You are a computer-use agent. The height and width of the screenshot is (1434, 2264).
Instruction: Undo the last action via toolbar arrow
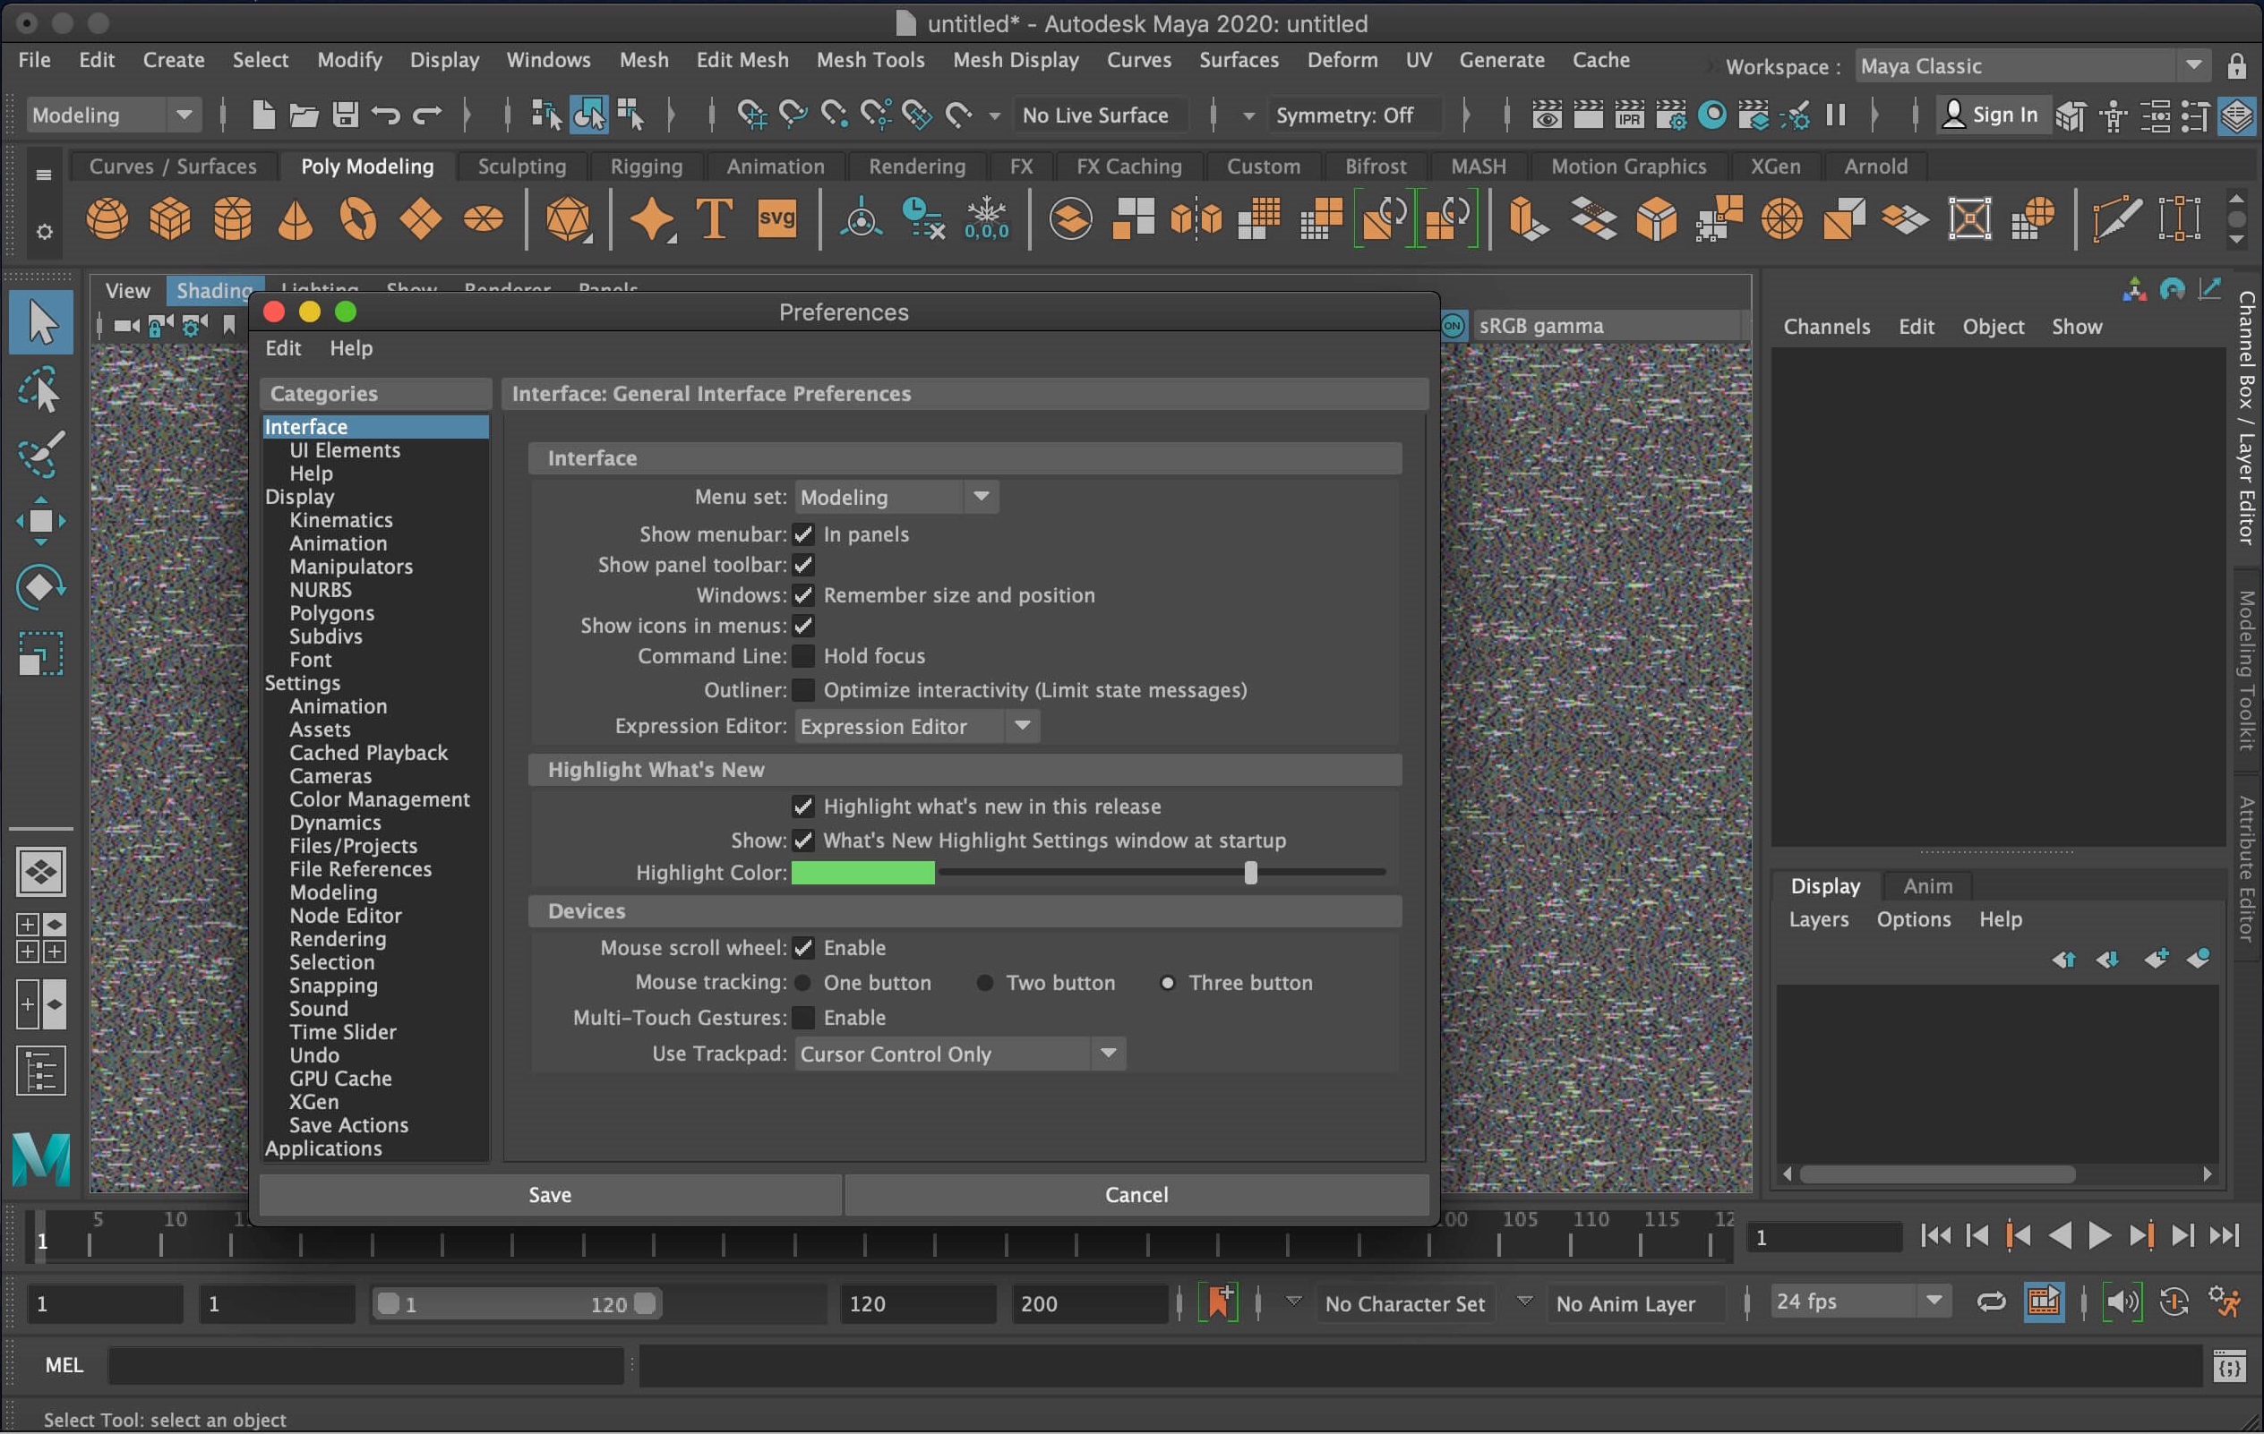385,115
